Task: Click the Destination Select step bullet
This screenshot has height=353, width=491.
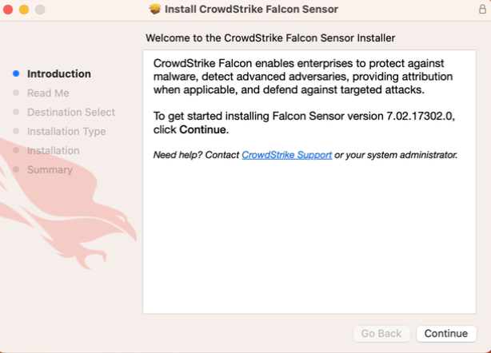Action: point(16,112)
